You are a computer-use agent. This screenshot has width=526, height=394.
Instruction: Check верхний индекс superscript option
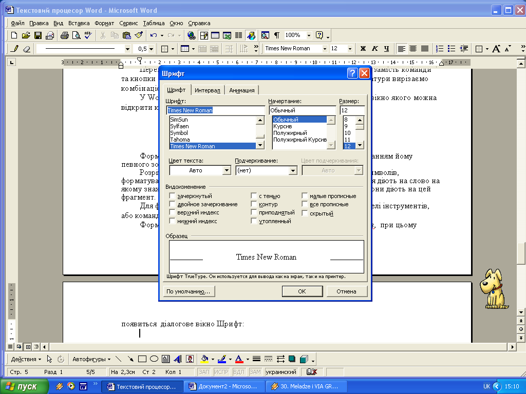(172, 212)
